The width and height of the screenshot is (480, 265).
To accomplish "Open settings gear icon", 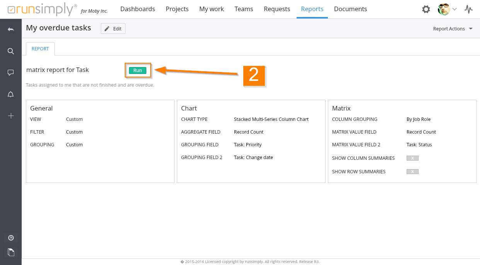I will [x=426, y=9].
